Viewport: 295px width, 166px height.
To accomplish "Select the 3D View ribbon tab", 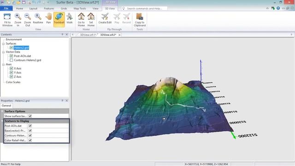I will (x=110, y=8).
